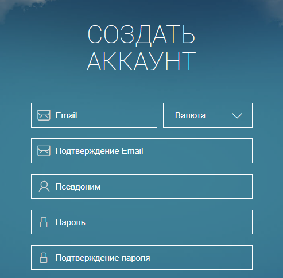Screen dimensions: 283x278
Task: Focus the Подтверждение Email input field
Action: 142,150
